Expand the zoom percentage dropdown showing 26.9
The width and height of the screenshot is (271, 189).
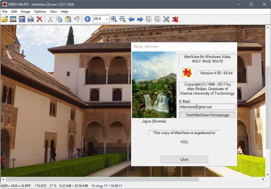coord(107,19)
